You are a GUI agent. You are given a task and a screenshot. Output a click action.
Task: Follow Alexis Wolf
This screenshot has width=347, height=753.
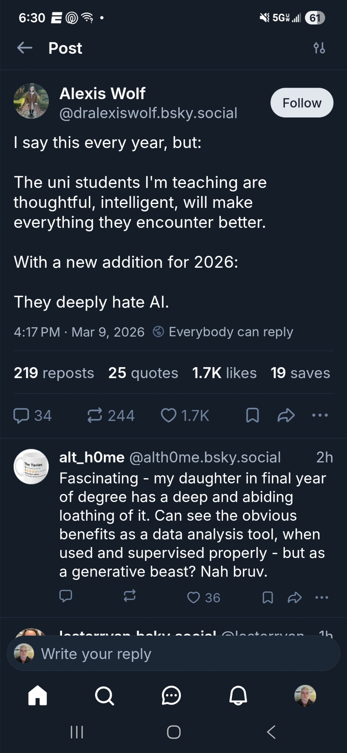click(x=302, y=103)
